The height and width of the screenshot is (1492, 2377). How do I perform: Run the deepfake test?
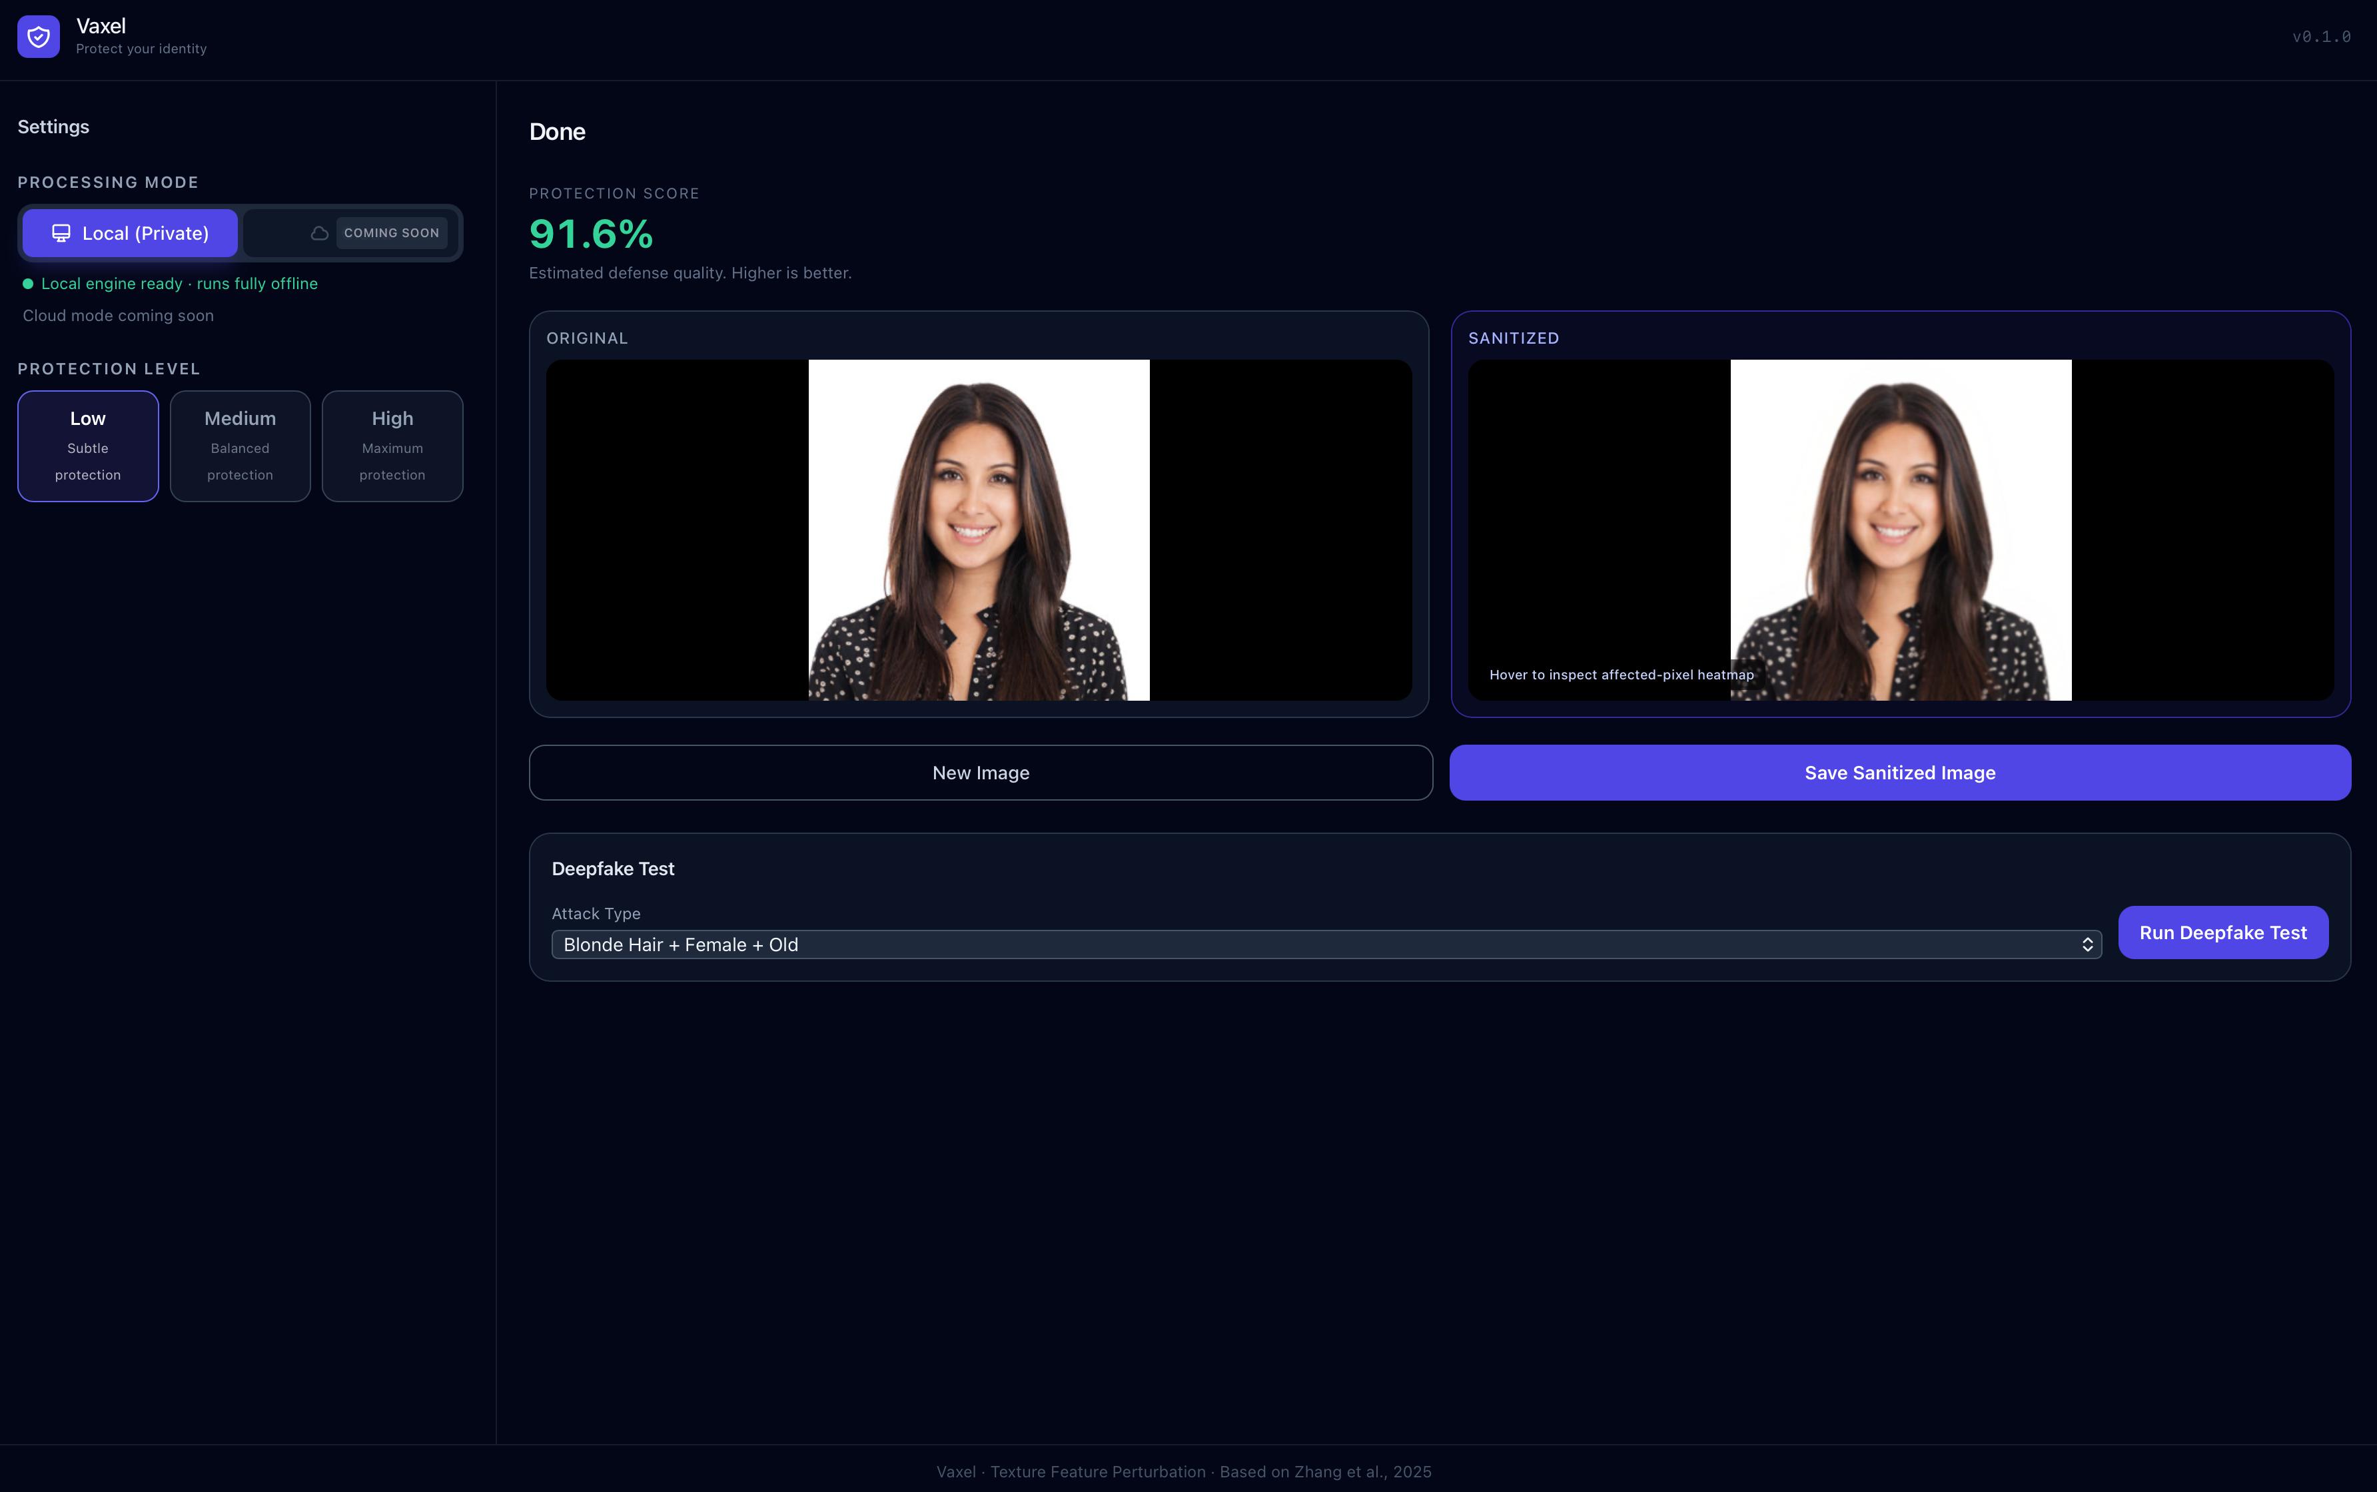[x=2222, y=932]
